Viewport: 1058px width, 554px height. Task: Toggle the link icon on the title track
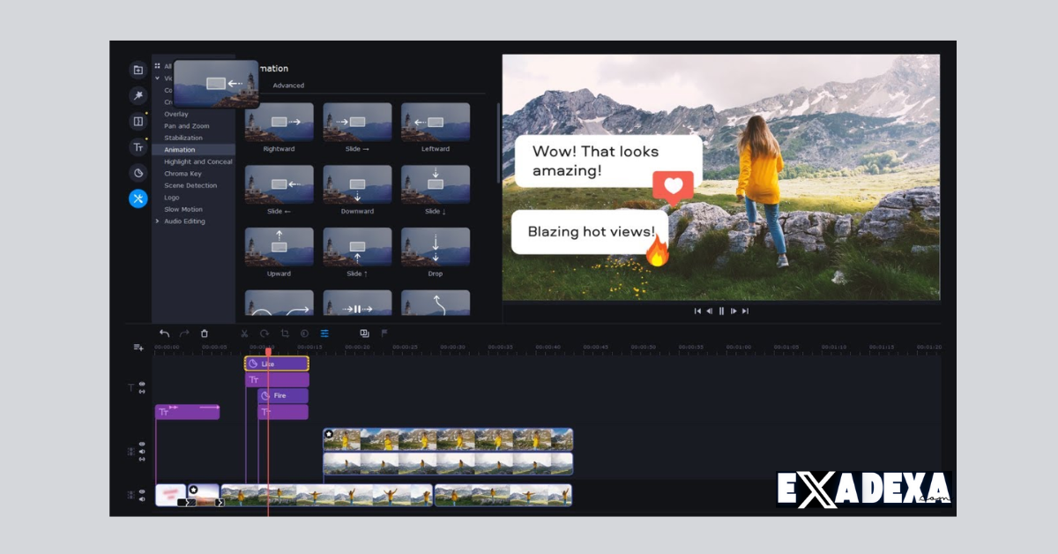[140, 391]
